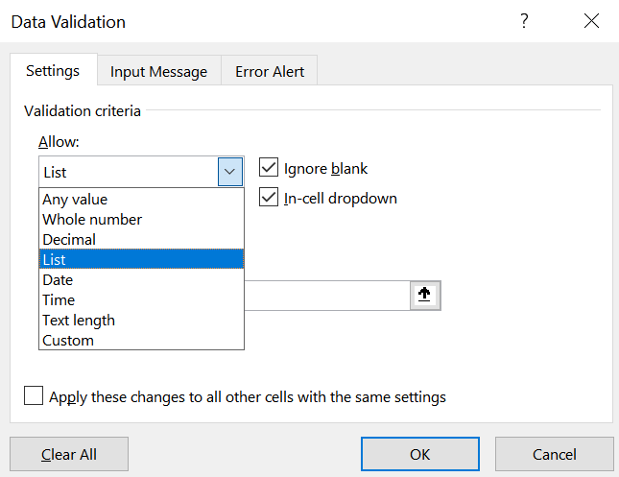Screen dimensions: 619x477
Task: Click the Help question mark icon
Action: [x=524, y=21]
